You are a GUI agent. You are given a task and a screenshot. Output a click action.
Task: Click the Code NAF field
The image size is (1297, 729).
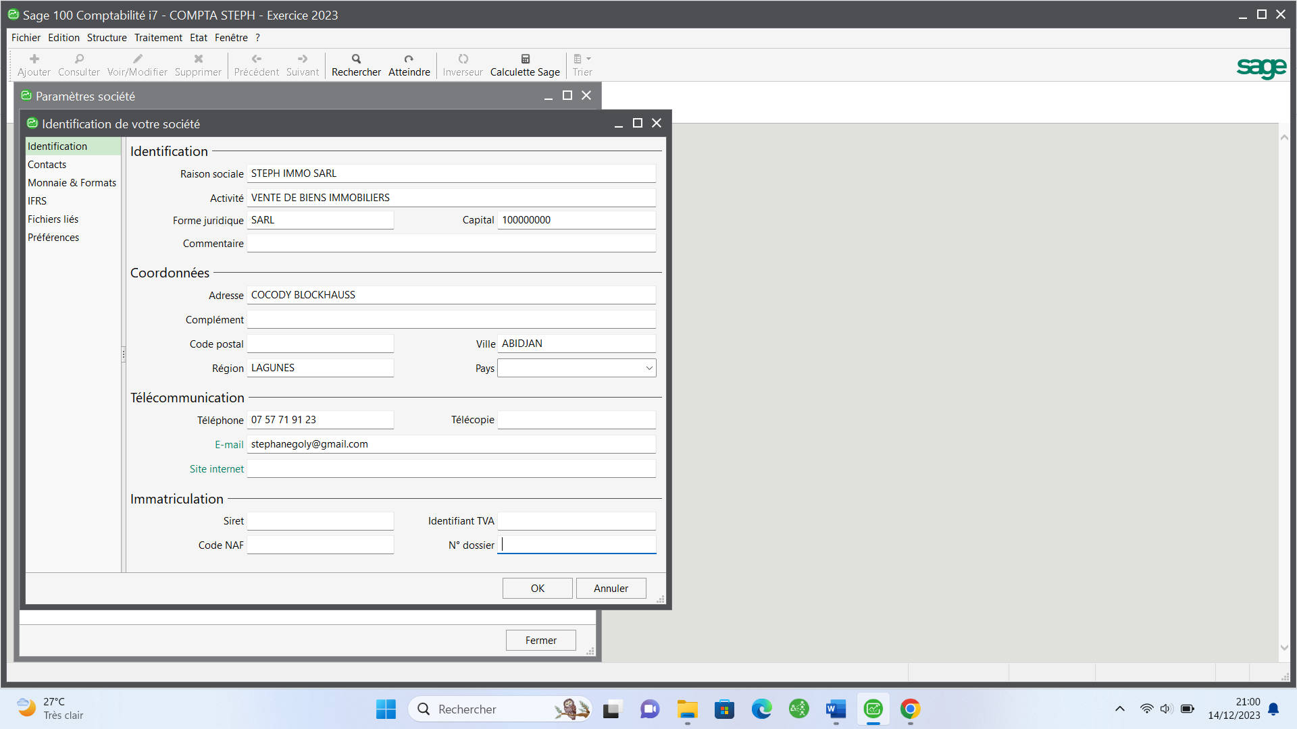[320, 545]
